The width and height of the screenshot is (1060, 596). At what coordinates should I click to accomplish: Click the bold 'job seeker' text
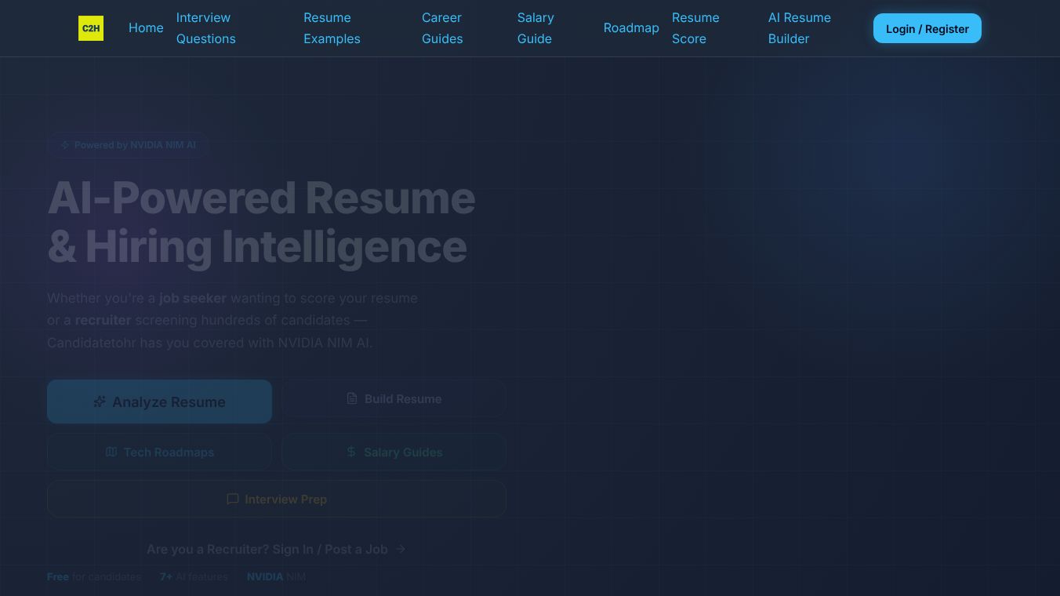click(193, 298)
